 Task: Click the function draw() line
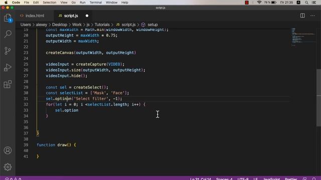click(x=56, y=145)
